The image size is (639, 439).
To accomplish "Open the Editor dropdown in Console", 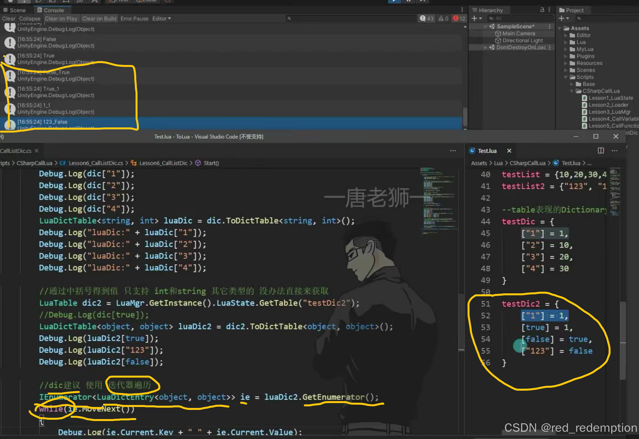I will [x=161, y=19].
